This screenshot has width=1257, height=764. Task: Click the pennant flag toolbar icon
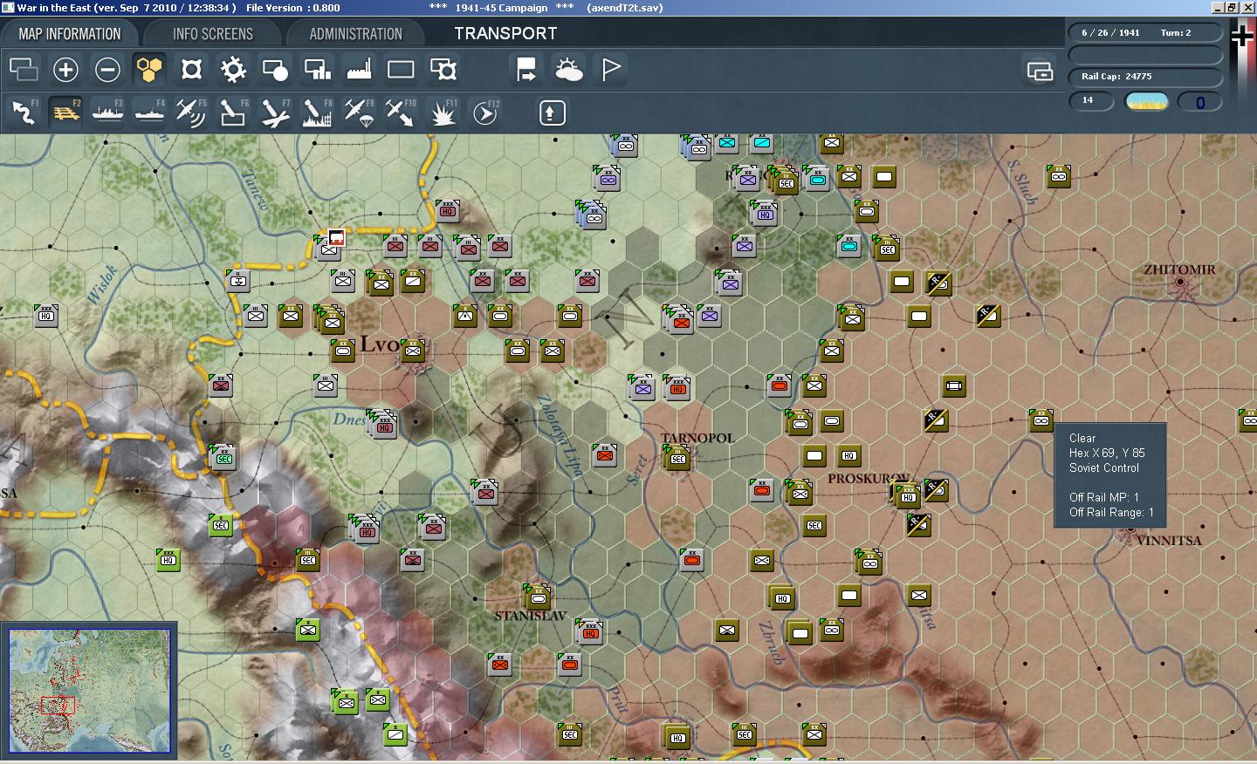pos(611,70)
